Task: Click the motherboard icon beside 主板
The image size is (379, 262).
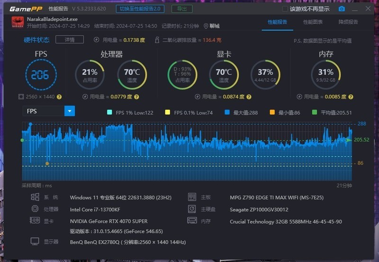Action: pyautogui.click(x=192, y=197)
